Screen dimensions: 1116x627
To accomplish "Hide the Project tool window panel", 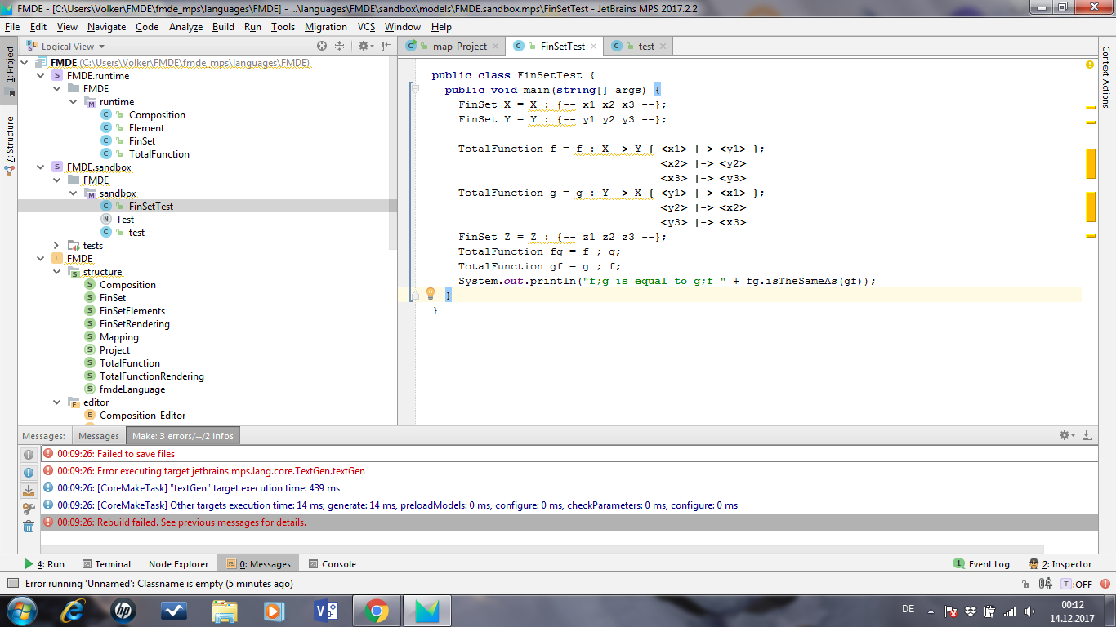I will click(x=386, y=47).
